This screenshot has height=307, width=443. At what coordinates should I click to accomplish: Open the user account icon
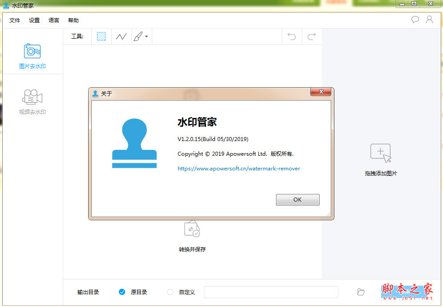click(430, 20)
